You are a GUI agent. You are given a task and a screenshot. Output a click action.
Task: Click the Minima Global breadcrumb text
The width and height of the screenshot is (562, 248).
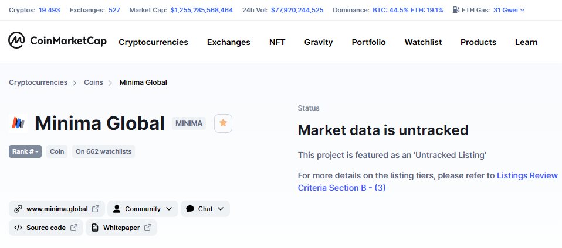pos(143,82)
